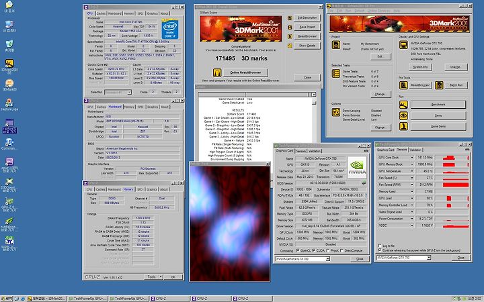484x302 pixels.
Task: Expand the GPU Memory Clock sensor dropdown
Action: pyautogui.click(x=412, y=164)
